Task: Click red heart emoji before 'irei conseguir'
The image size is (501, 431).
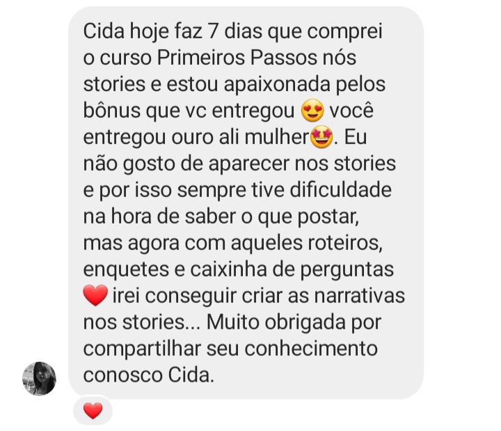Action: [x=95, y=295]
